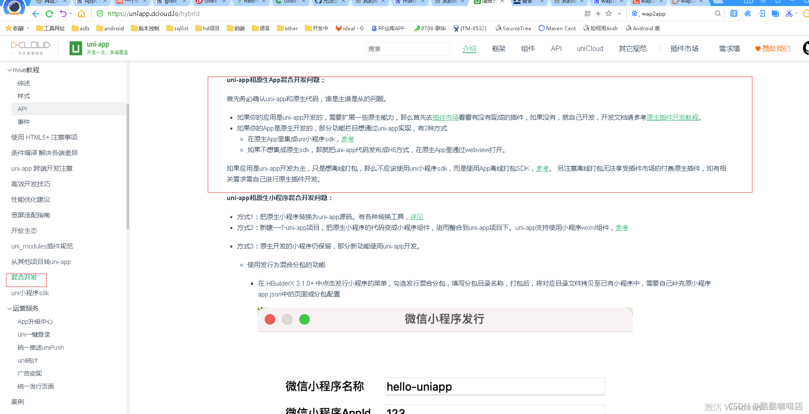The image size is (809, 414).
Task: Open the browser home page icon
Action: [x=81, y=14]
